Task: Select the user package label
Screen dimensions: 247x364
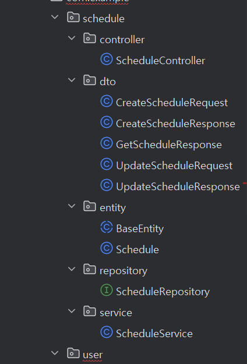Action: pos(93,355)
